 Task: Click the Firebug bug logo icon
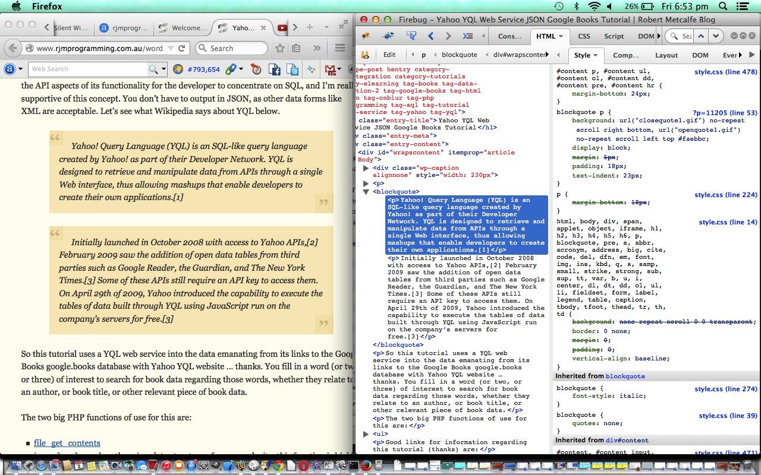click(x=366, y=36)
